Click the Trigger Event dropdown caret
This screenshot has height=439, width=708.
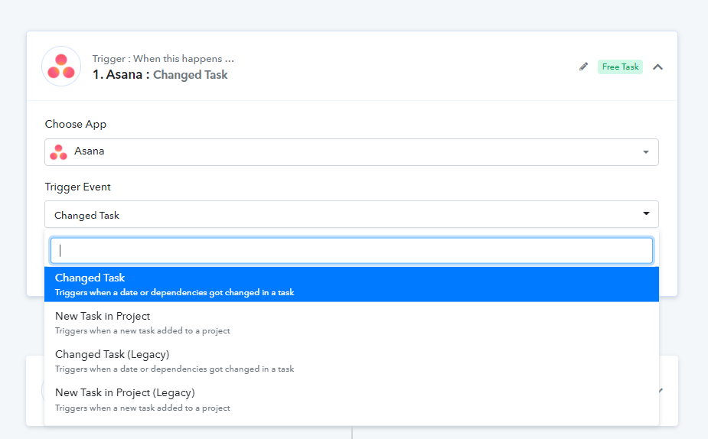pos(646,213)
